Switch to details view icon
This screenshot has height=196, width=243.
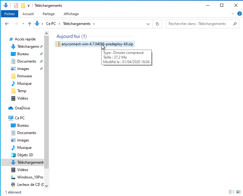pyautogui.click(x=231, y=192)
